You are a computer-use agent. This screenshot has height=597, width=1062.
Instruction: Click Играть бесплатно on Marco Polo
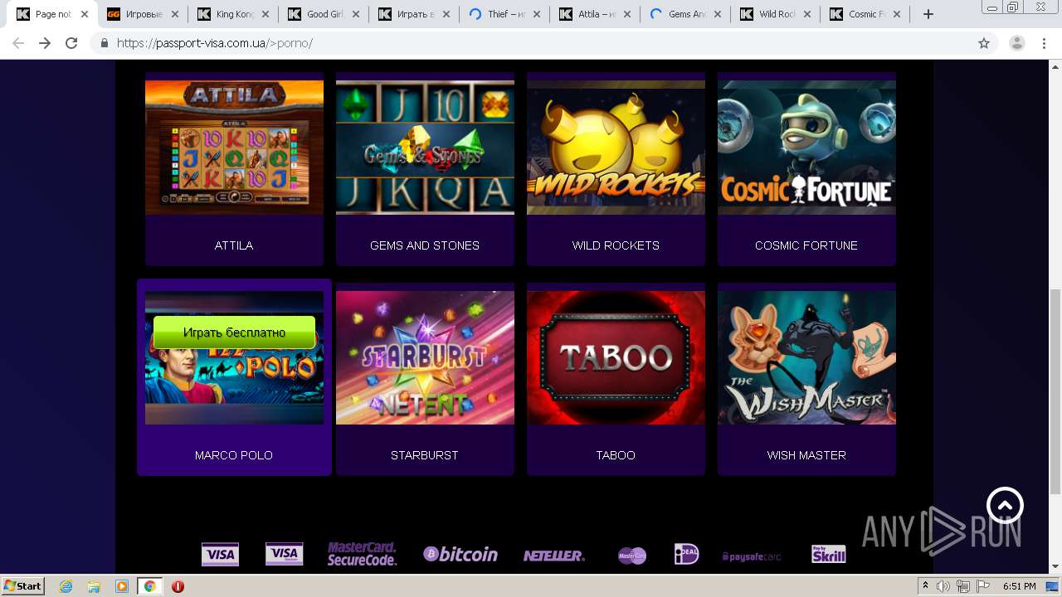pos(234,332)
